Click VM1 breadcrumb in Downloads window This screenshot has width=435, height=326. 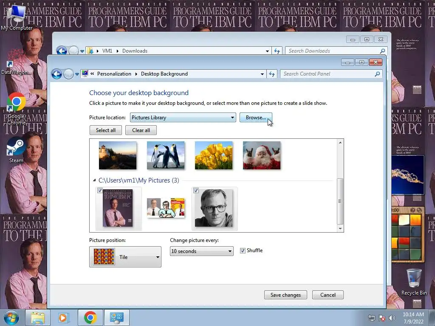pos(107,51)
